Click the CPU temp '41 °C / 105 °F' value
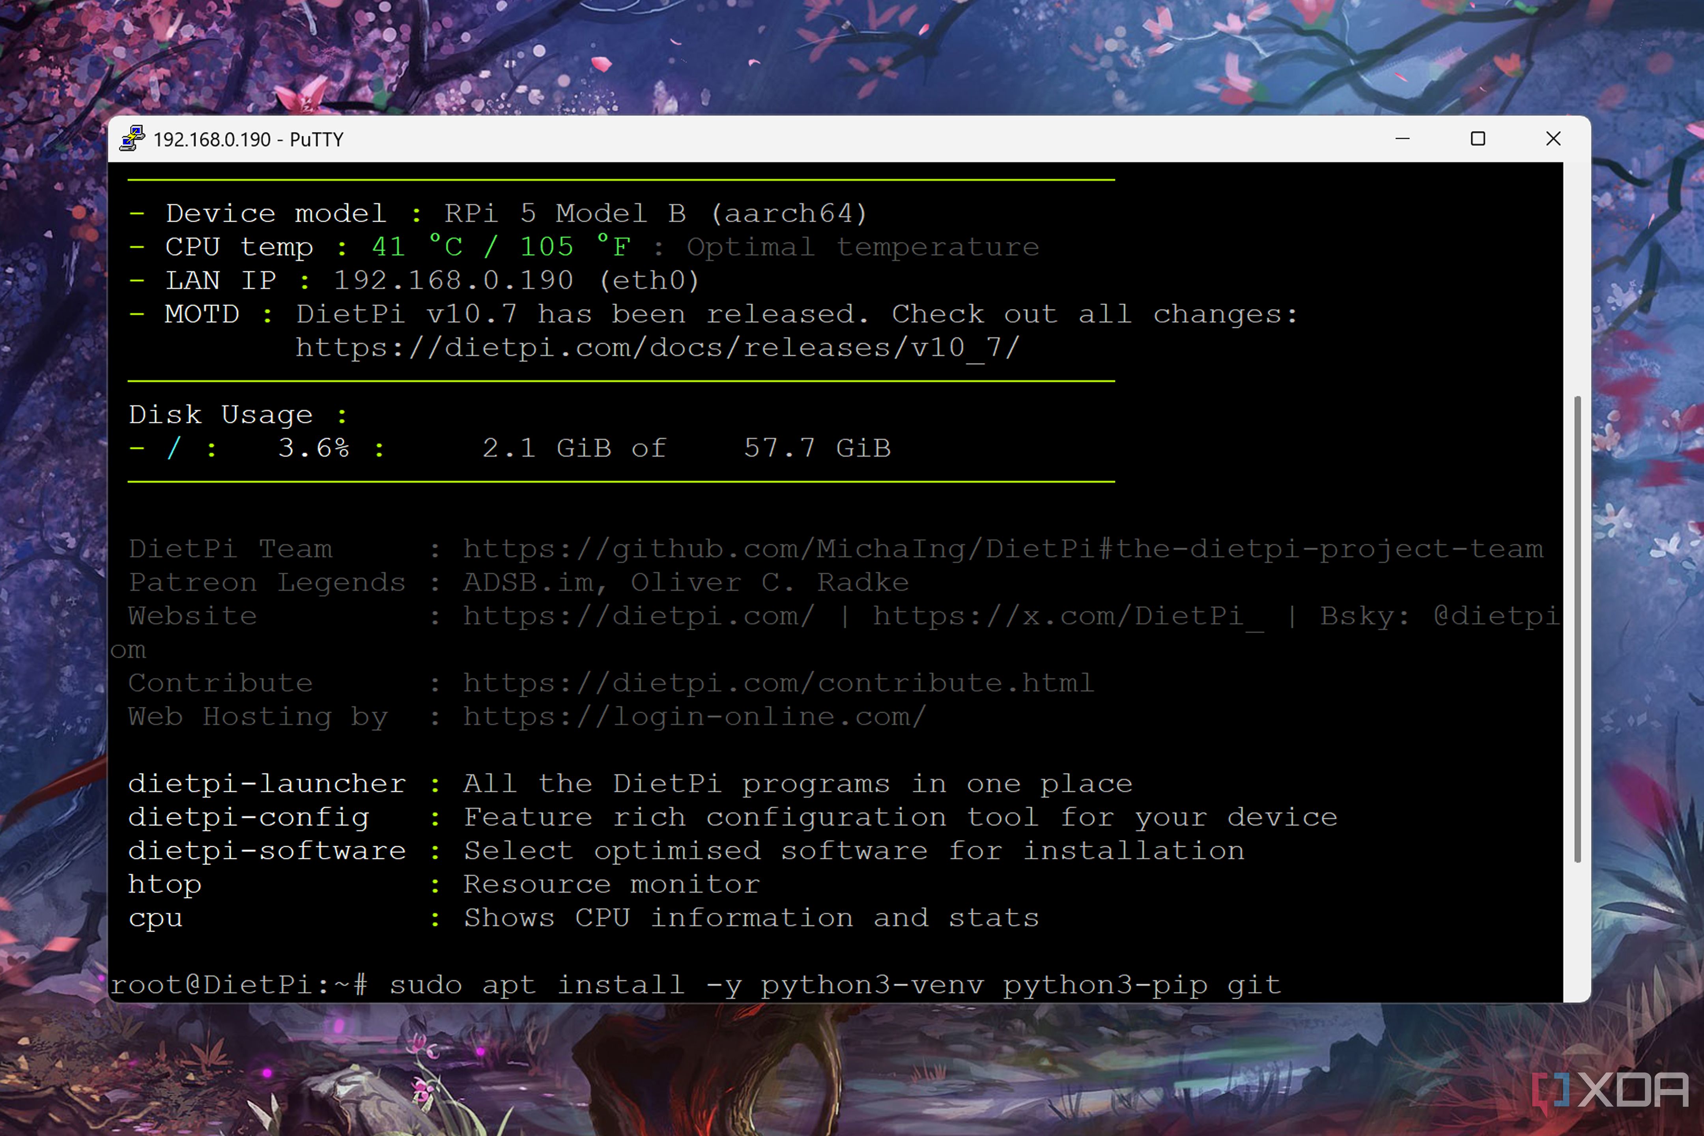The height and width of the screenshot is (1136, 1704). click(501, 247)
